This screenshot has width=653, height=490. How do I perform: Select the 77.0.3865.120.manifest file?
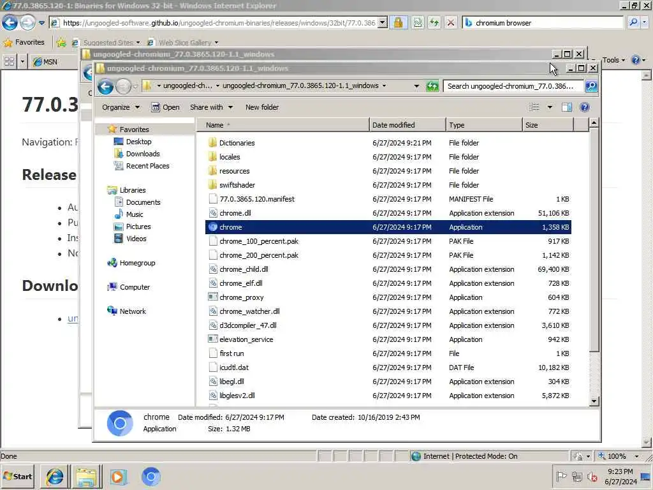tap(256, 199)
